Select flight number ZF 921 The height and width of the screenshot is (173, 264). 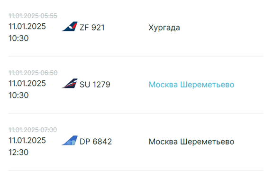pos(92,28)
